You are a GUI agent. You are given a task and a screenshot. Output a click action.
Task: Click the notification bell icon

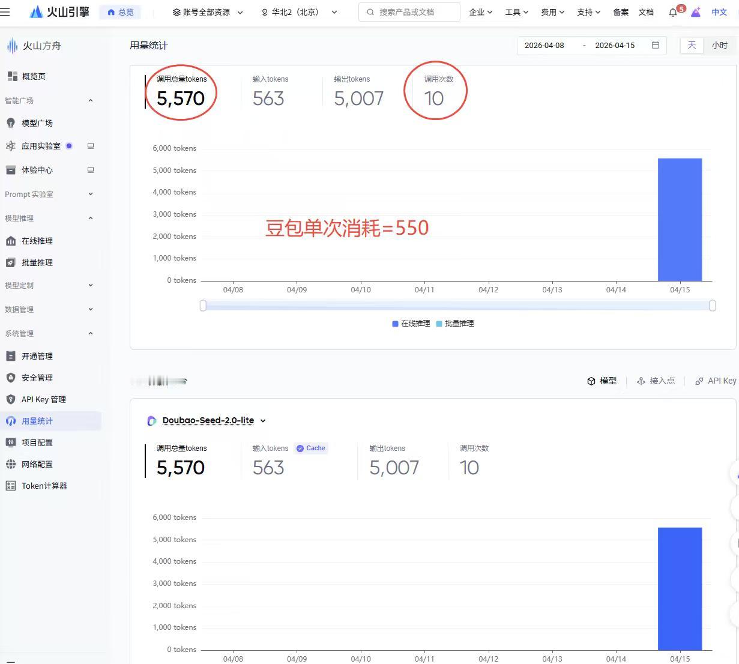coord(673,13)
